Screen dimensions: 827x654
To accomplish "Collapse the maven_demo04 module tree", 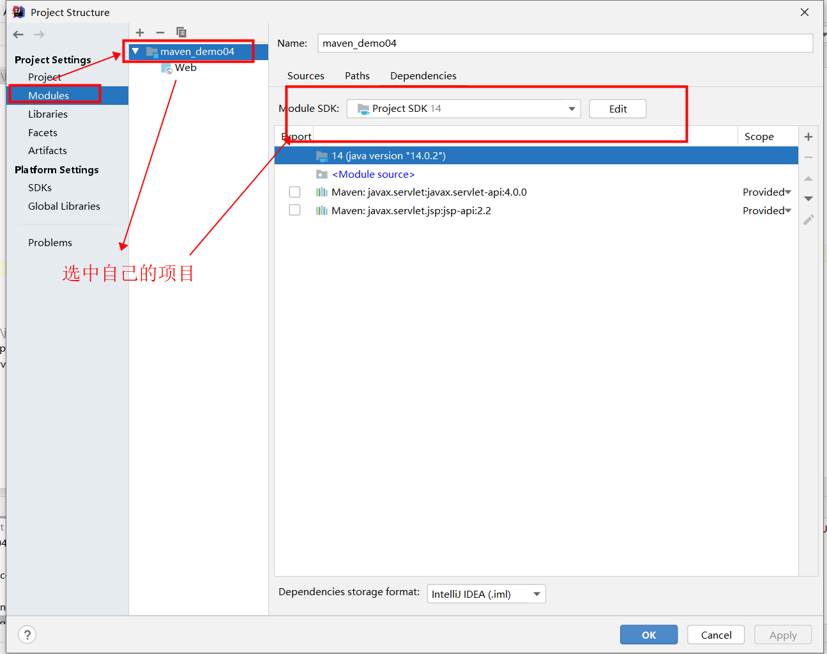I will (135, 51).
